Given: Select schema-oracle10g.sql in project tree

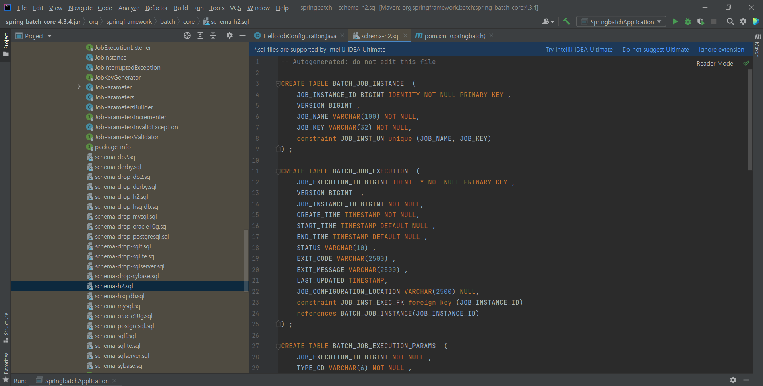Looking at the screenshot, I should pos(123,316).
